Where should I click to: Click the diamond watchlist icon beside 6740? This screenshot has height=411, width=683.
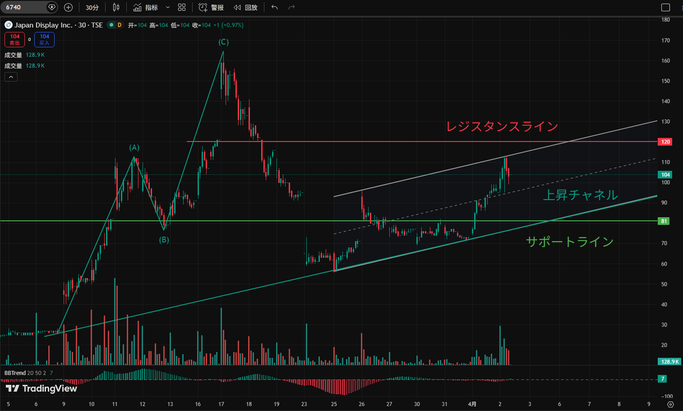click(52, 7)
